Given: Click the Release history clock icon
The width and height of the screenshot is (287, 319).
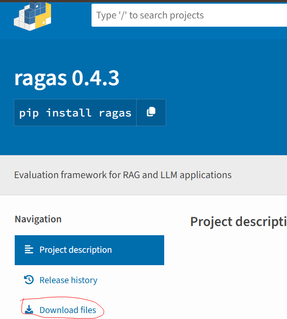Looking at the screenshot, I should coord(29,280).
